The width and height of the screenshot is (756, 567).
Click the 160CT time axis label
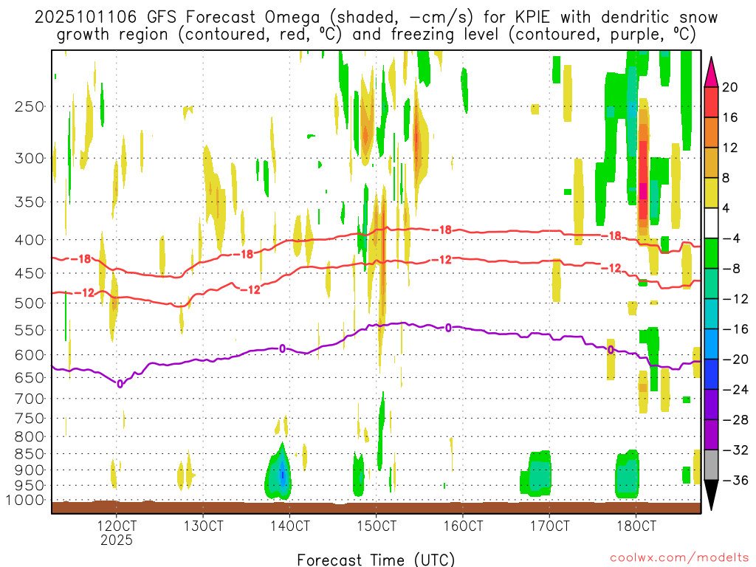(463, 526)
